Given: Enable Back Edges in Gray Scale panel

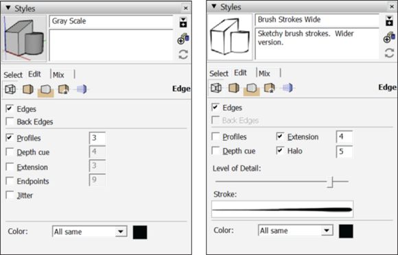Looking at the screenshot, I should pyautogui.click(x=10, y=121).
